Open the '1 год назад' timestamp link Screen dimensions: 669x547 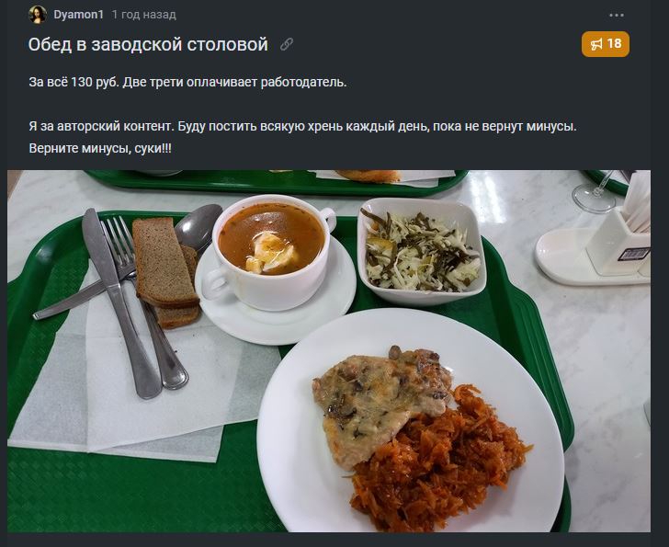click(143, 15)
